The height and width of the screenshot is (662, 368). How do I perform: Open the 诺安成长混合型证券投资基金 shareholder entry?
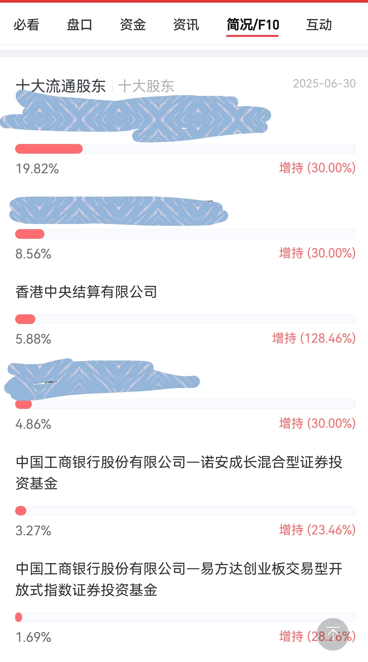[179, 473]
